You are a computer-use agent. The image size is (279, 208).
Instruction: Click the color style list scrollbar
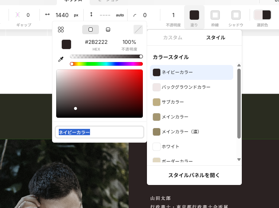[239, 104]
